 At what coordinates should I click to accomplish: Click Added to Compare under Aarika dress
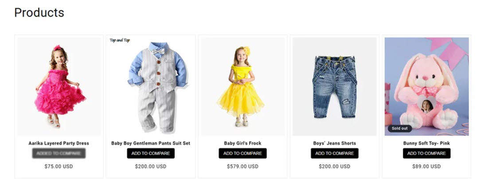point(59,153)
